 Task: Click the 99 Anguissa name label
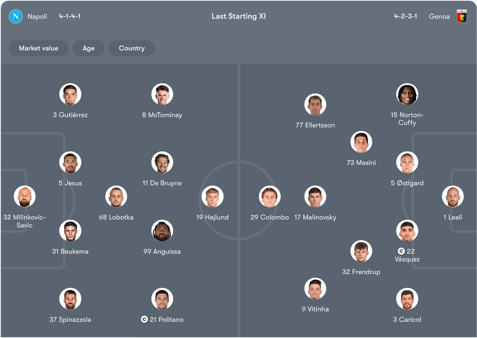(162, 251)
